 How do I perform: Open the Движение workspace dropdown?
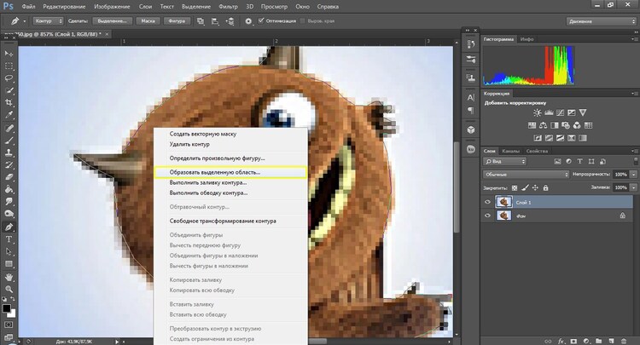tap(601, 21)
